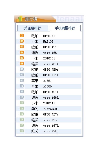Click the green 13 rank badge
The width and height of the screenshot is (102, 148).
(22, 103)
